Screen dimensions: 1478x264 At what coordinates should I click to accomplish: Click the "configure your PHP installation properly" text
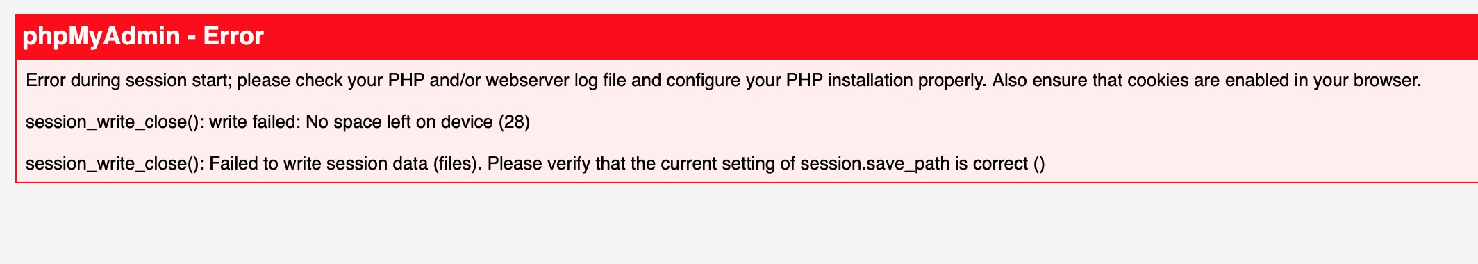tap(826, 81)
